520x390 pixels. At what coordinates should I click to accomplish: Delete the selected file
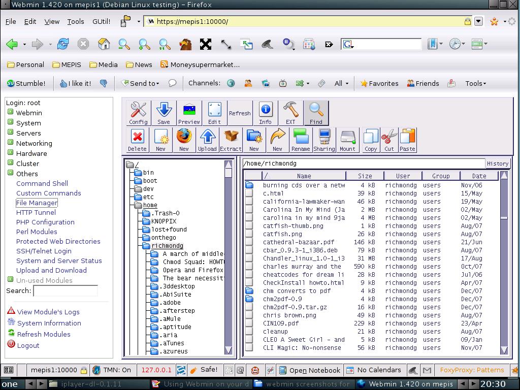click(x=137, y=140)
